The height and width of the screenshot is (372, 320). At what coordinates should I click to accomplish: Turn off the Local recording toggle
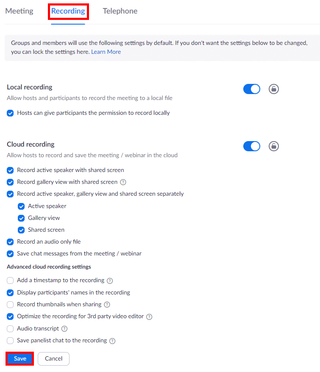[252, 89]
